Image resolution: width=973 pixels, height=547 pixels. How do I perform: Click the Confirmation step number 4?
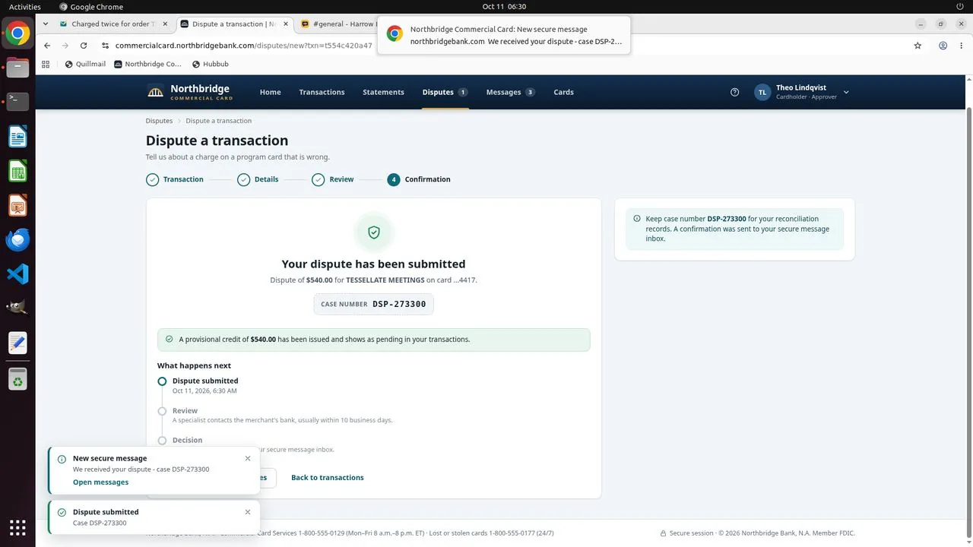tap(393, 179)
